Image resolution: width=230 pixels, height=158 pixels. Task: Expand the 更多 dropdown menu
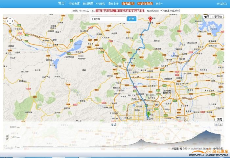pyautogui.click(x=159, y=4)
